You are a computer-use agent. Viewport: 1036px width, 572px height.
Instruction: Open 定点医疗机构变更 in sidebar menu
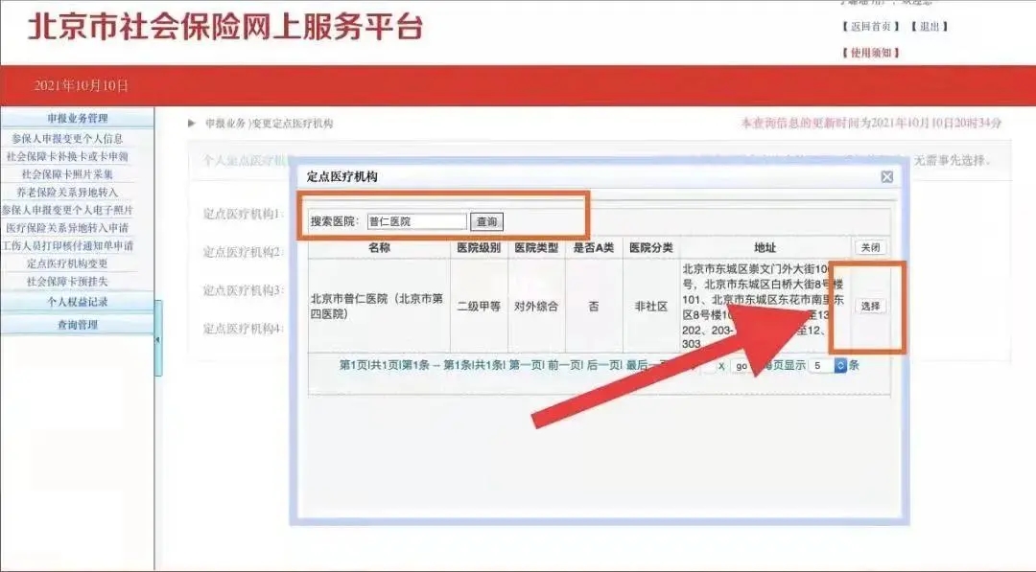(67, 263)
